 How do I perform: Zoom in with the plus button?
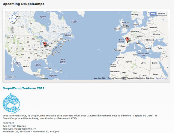tap(12, 36)
